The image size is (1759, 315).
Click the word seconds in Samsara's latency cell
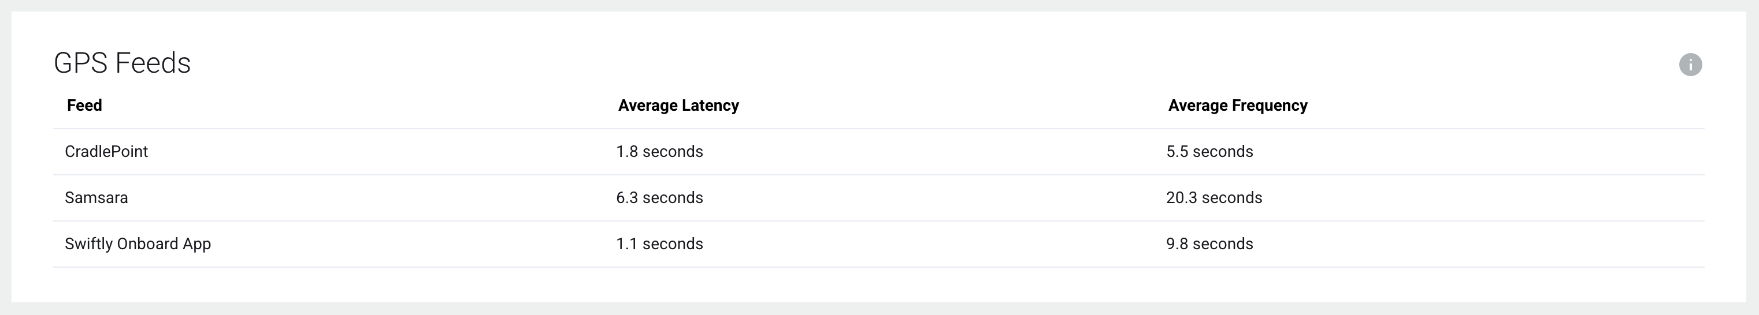673,198
